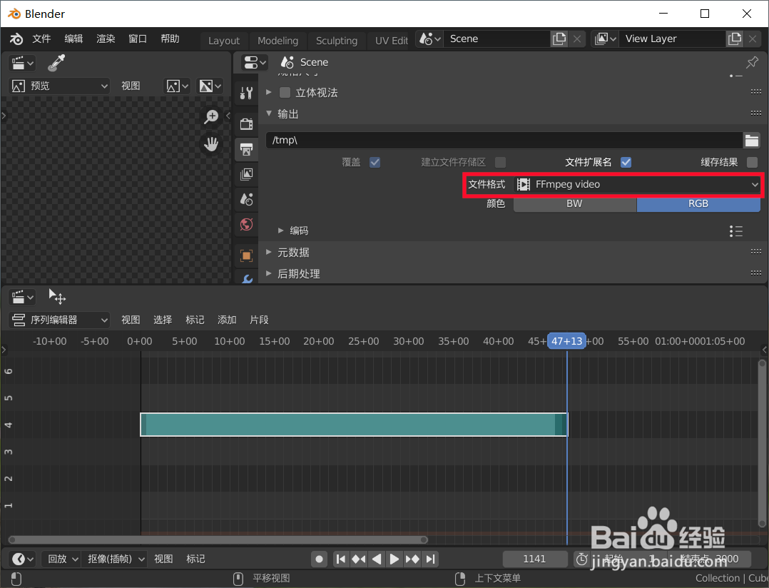This screenshot has width=769, height=588.
Task: Open the sequencer 片段 menu
Action: click(x=259, y=320)
